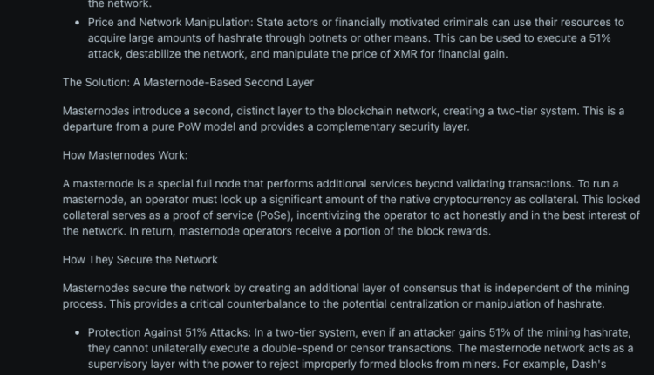The image size is (654, 375).
Task: Click the "How They Secure the Network" heading
Action: (x=140, y=260)
